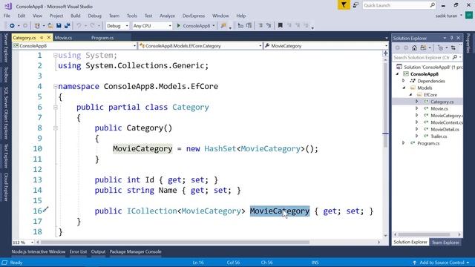Click the Pending Changes Filter icon in Solution Explorer

[x=440, y=47]
